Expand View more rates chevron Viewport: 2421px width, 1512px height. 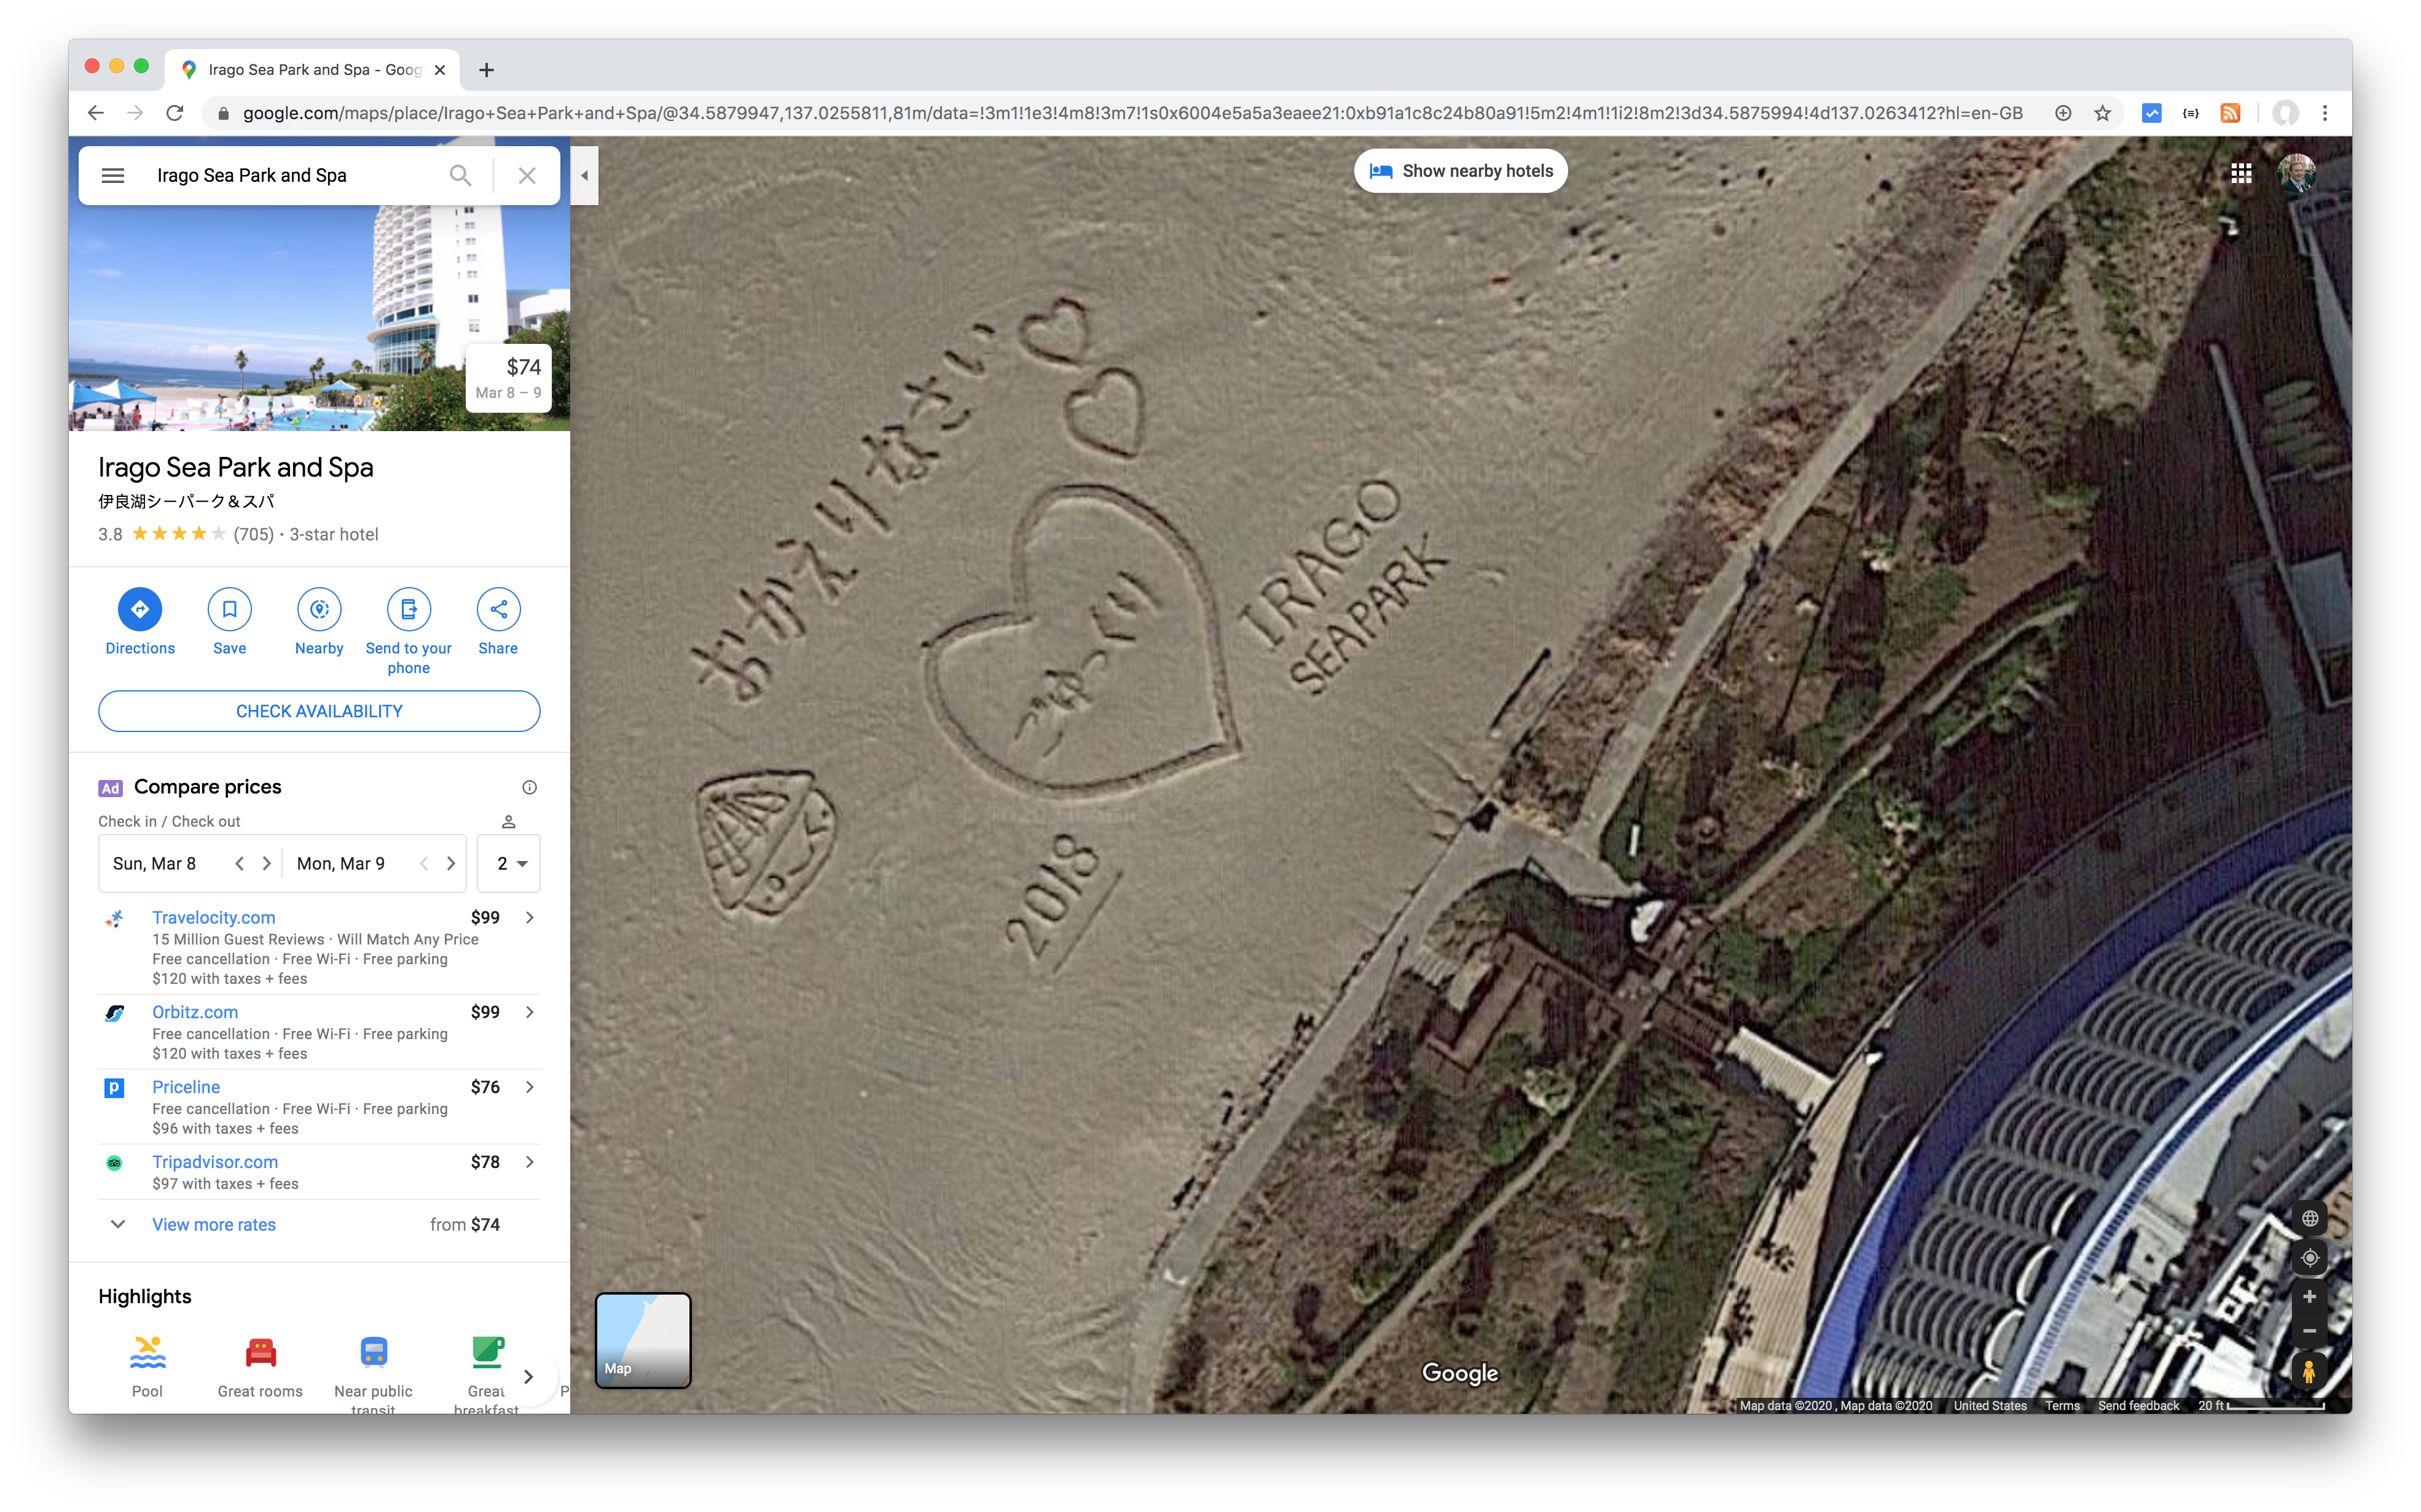coord(117,1224)
